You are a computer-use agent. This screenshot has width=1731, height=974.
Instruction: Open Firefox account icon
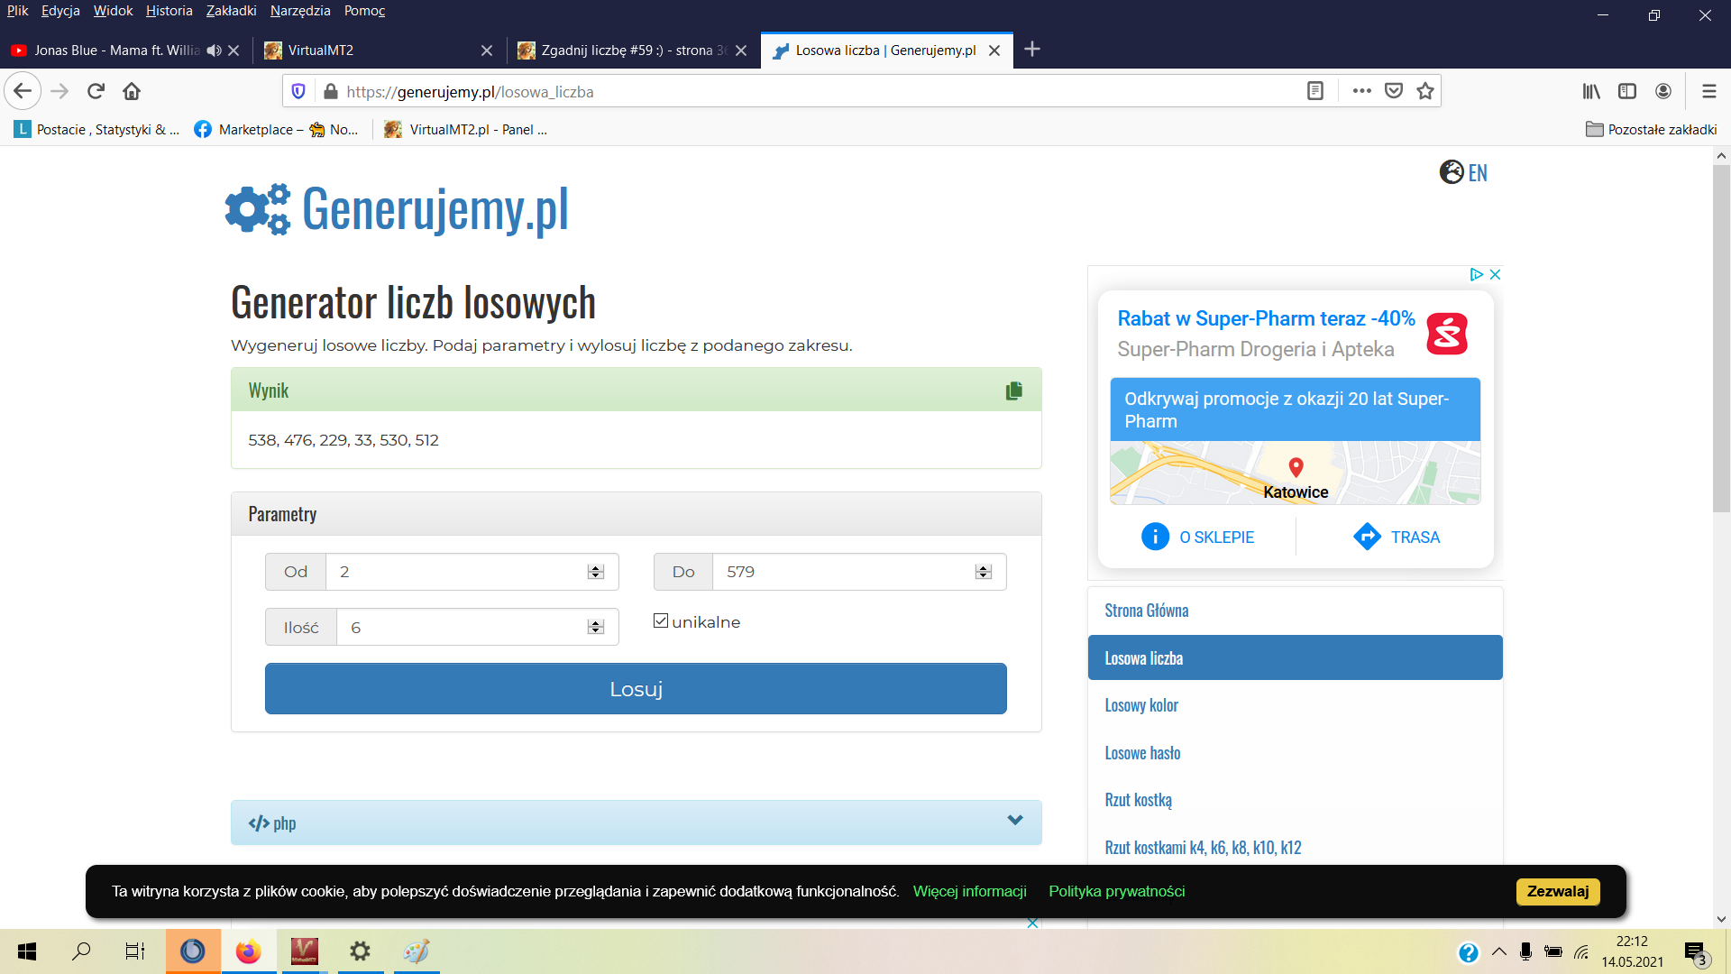[x=1663, y=91]
